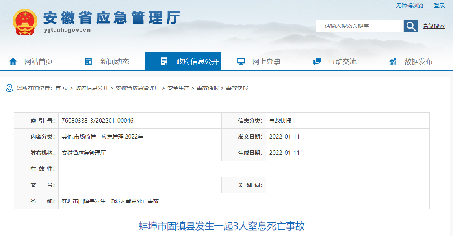This screenshot has width=453, height=236.
Task: Click the 发布机构 label
Action: [43, 153]
